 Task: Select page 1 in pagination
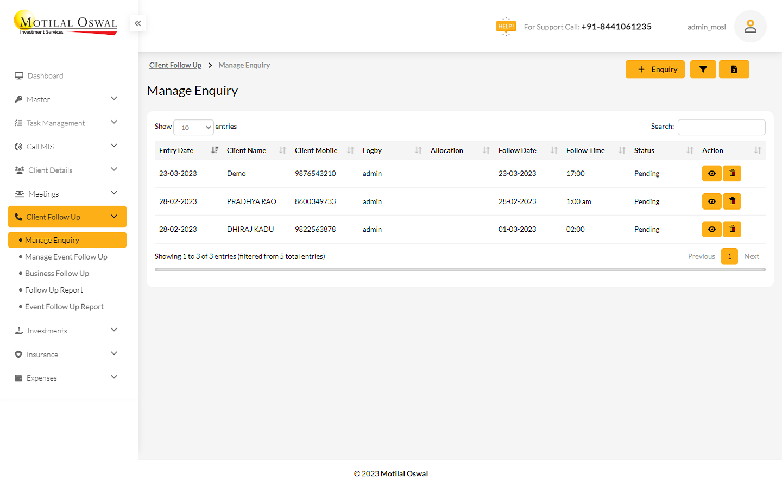click(x=729, y=256)
